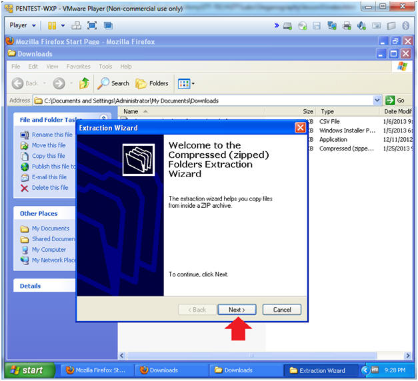Cancel the Extraction Wizard
This screenshot has height=381, width=418.
[282, 310]
